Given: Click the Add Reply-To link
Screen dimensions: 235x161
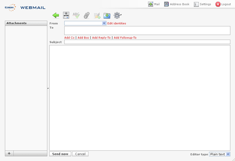Looking at the screenshot, I should (101, 38).
